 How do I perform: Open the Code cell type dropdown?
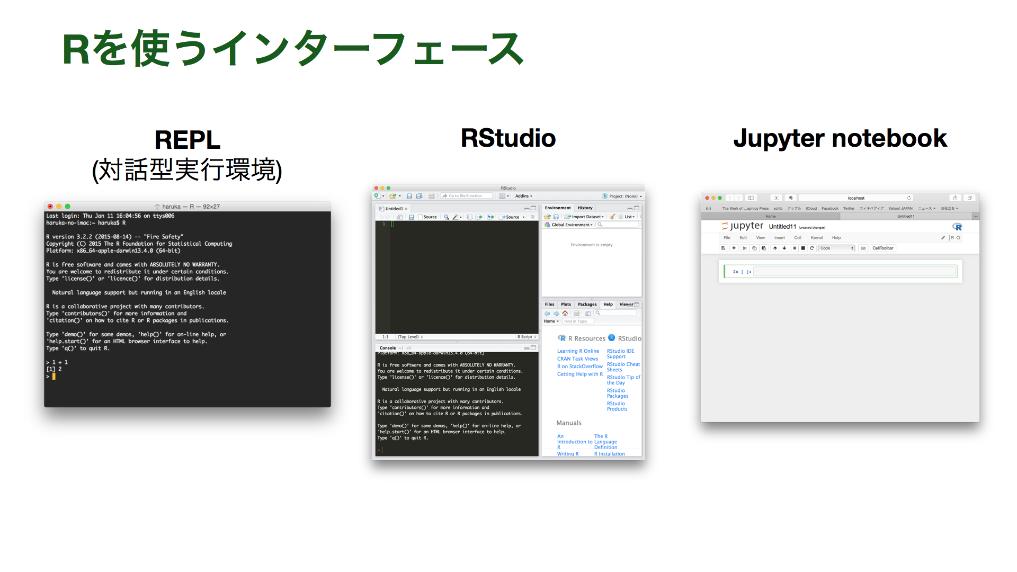[x=836, y=248]
